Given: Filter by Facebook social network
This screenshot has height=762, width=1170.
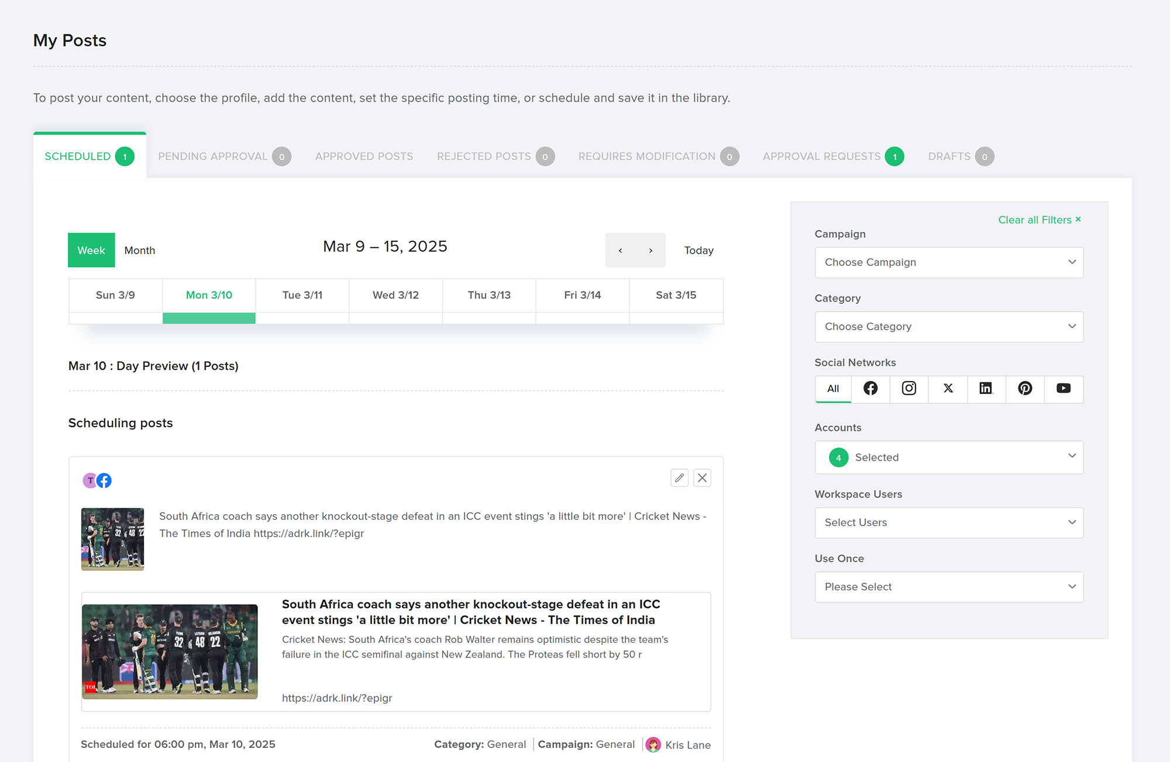Looking at the screenshot, I should [870, 389].
